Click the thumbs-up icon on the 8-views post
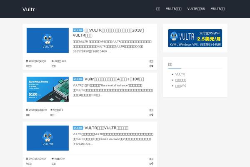This screenshot has width=250, height=167. pyautogui.click(x=61, y=159)
